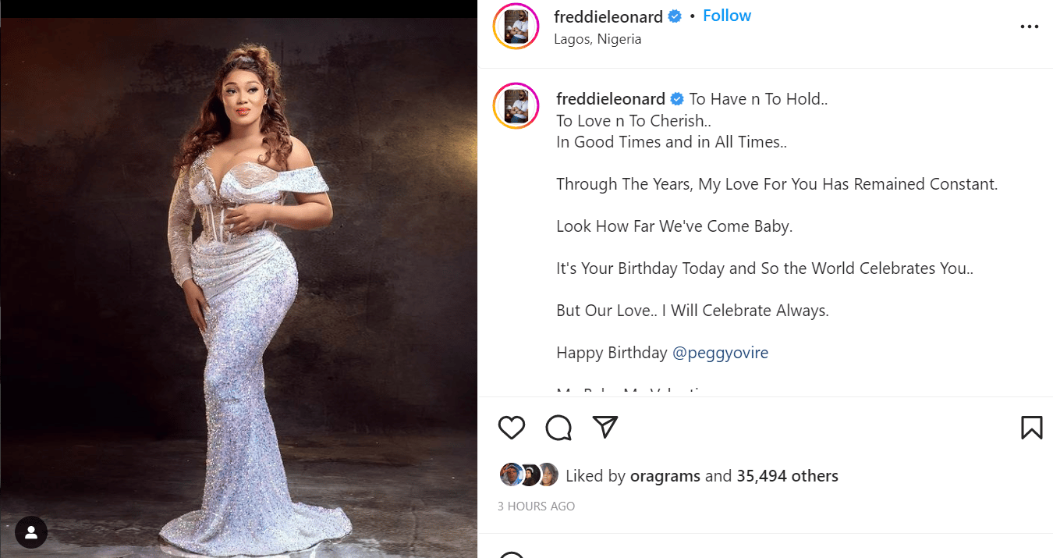The image size is (1053, 558).
Task: Click the leftmost liker avatar thumbnail
Action: pyautogui.click(x=510, y=474)
